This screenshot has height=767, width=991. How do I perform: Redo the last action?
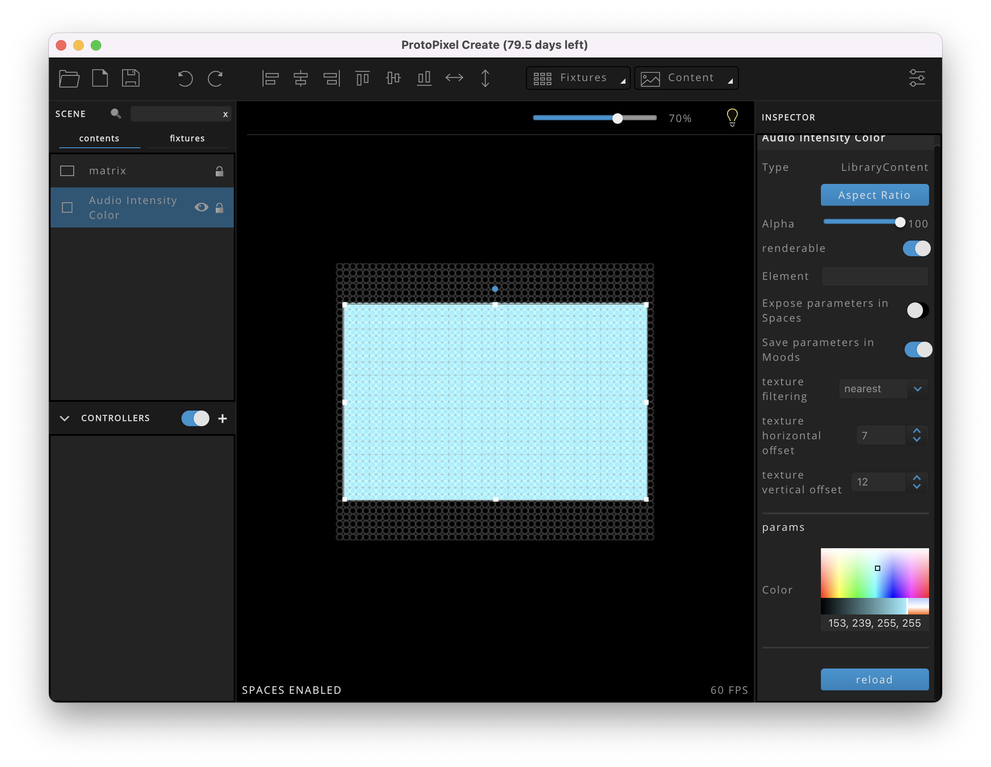(x=215, y=78)
